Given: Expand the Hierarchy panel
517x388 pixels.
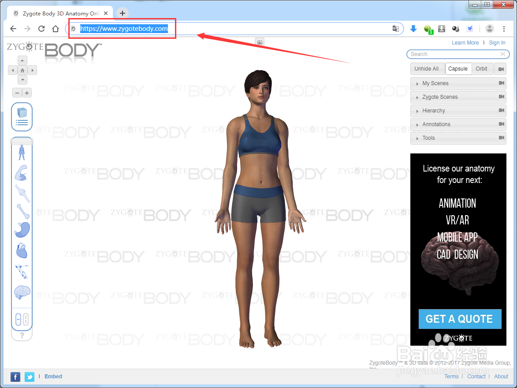Looking at the screenshot, I should click(458, 111).
